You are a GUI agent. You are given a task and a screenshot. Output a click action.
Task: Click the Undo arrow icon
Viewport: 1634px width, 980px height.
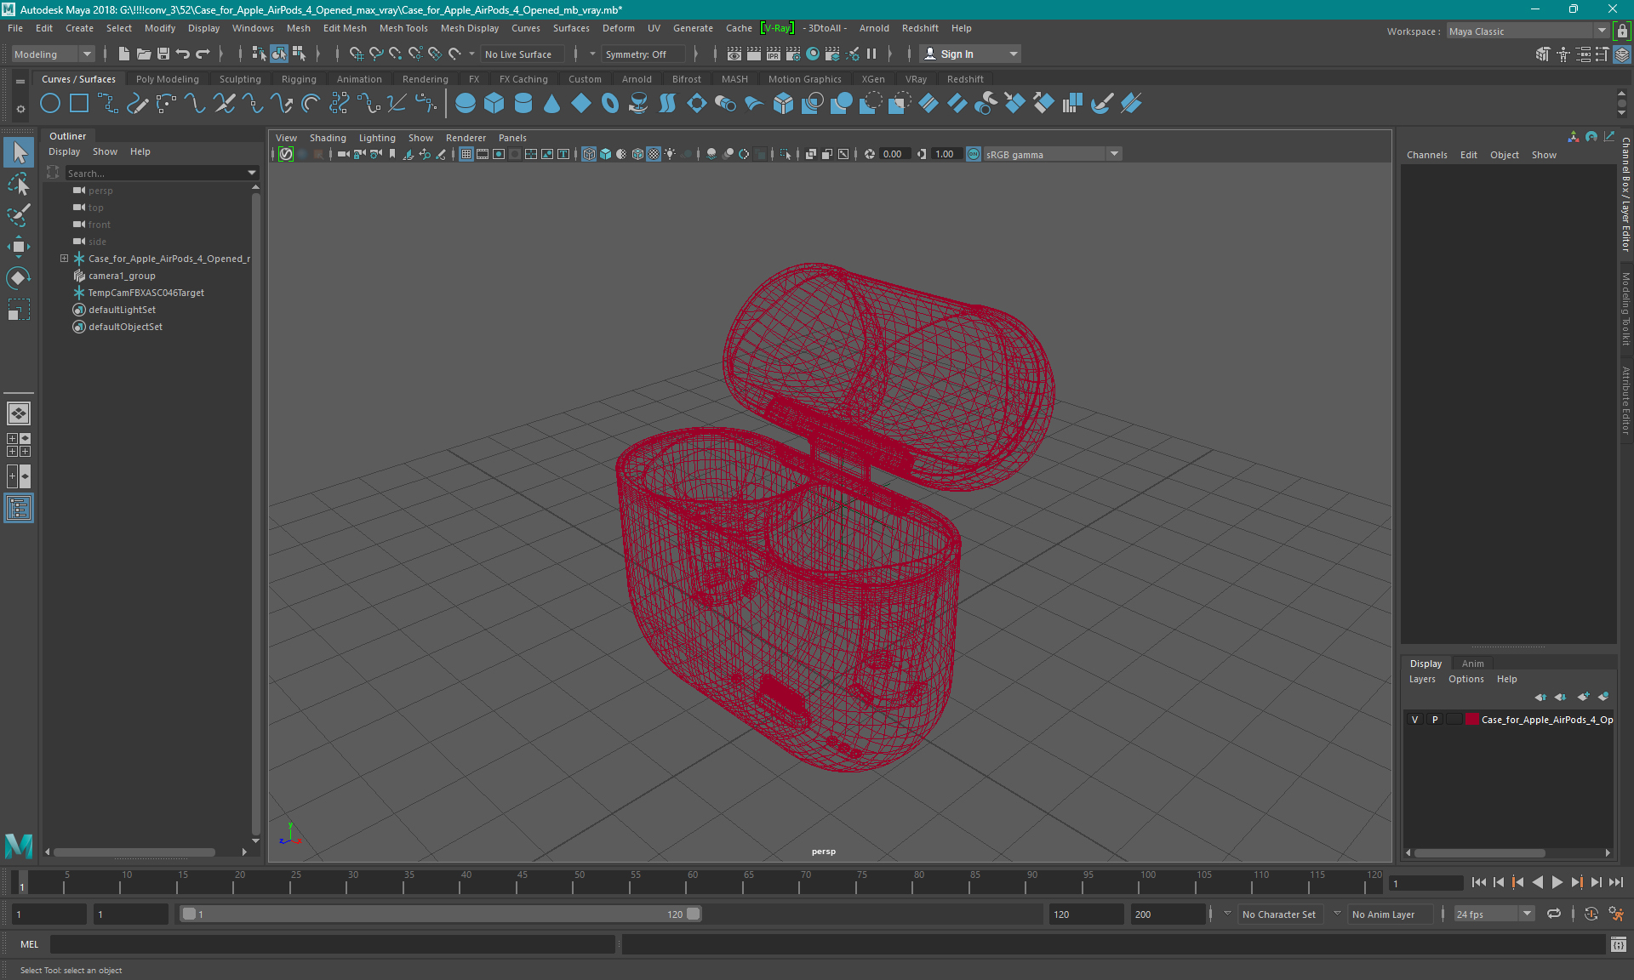(183, 54)
